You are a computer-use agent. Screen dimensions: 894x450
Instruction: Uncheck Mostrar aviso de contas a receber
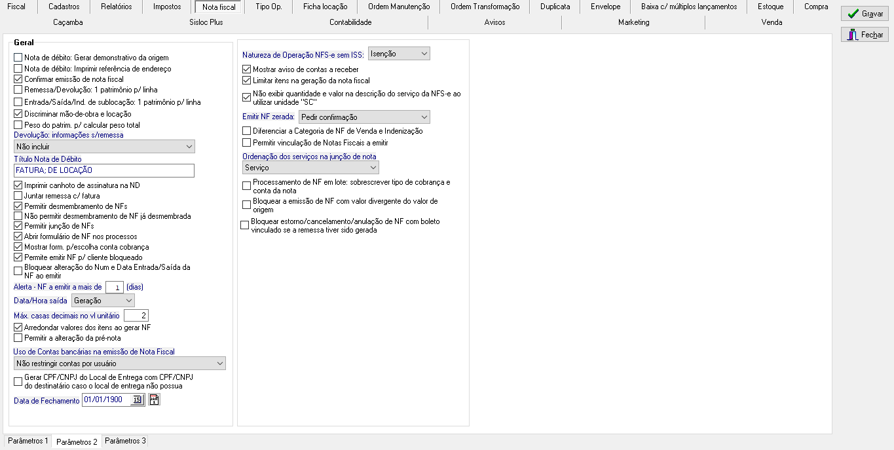247,69
